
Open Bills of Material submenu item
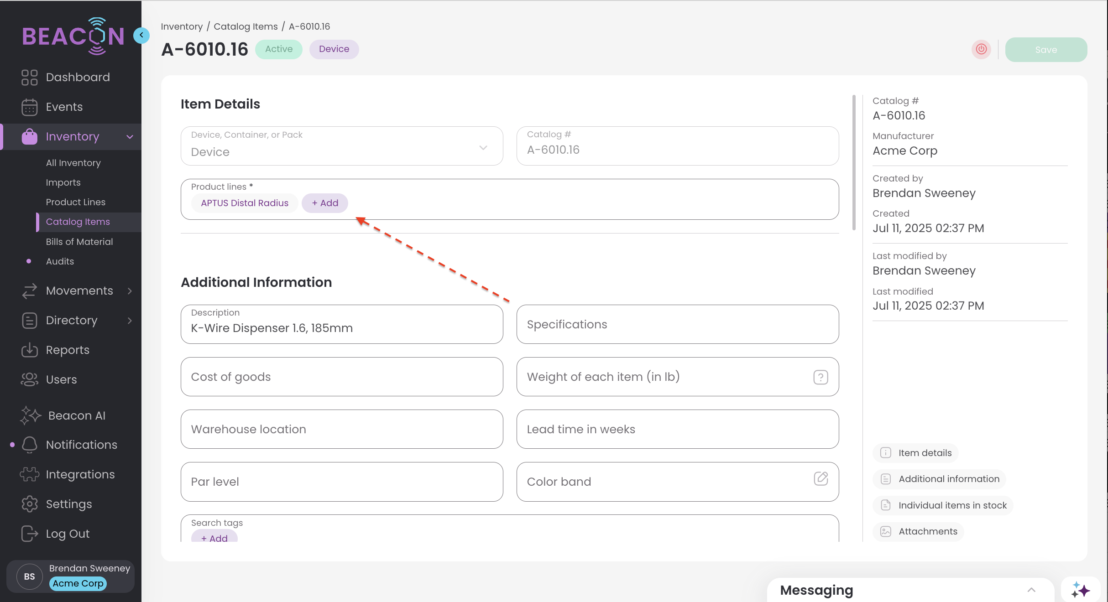tap(79, 242)
